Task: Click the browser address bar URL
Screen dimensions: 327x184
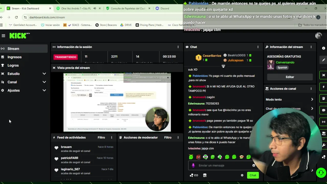Action: 47,17
